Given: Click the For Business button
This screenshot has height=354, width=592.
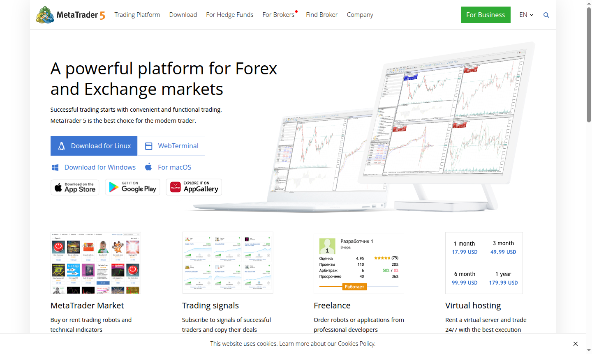Looking at the screenshot, I should (486, 14).
